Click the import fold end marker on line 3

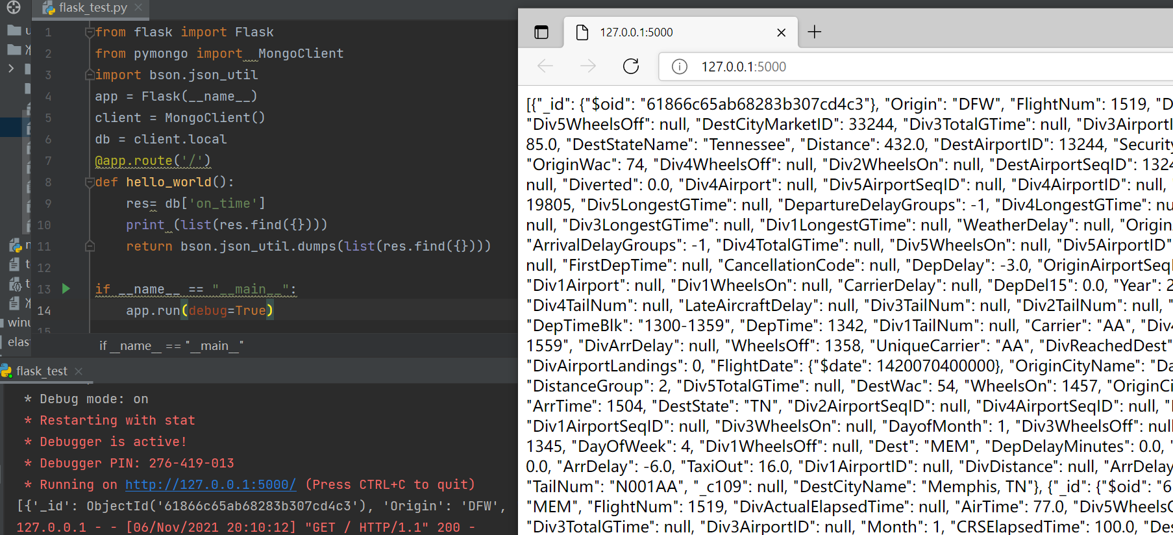[90, 75]
